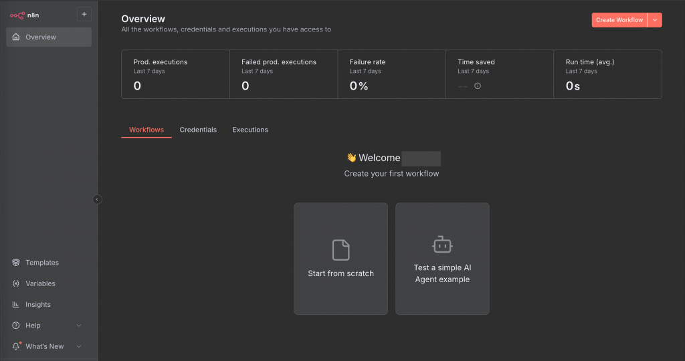Choose the Start from scratch card
This screenshot has height=361, width=685.
340,259
